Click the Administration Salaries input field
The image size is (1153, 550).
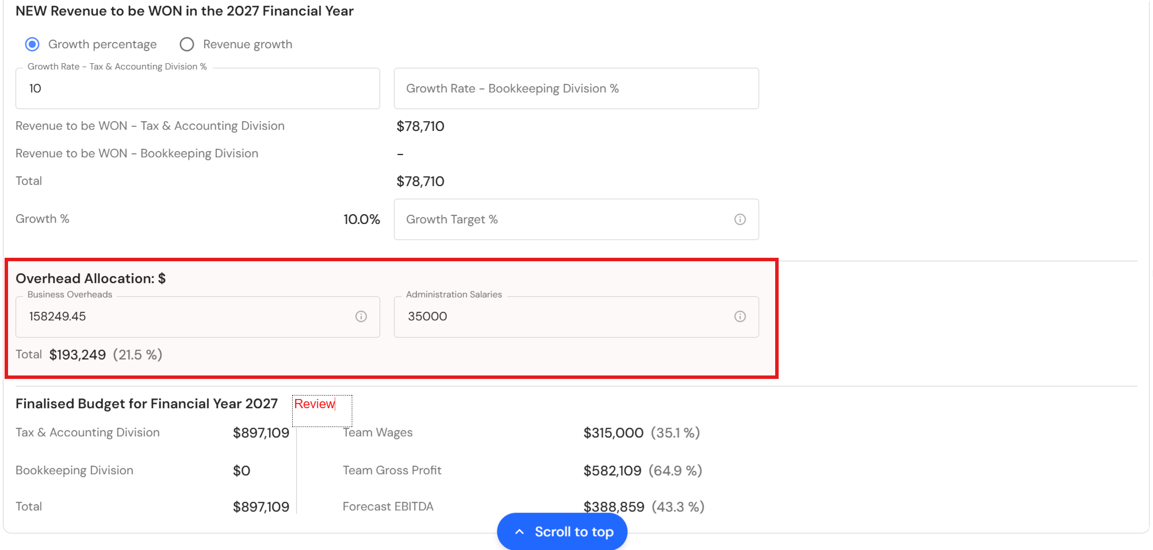click(x=576, y=317)
